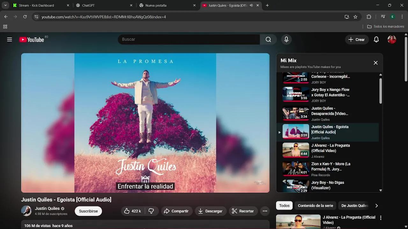Switch to the ChatGPT tab
The height and width of the screenshot is (229, 408).
(x=103, y=5)
